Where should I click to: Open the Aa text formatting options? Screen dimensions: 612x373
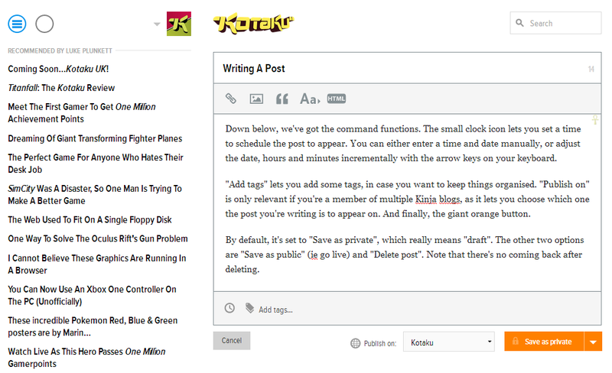pyautogui.click(x=310, y=99)
